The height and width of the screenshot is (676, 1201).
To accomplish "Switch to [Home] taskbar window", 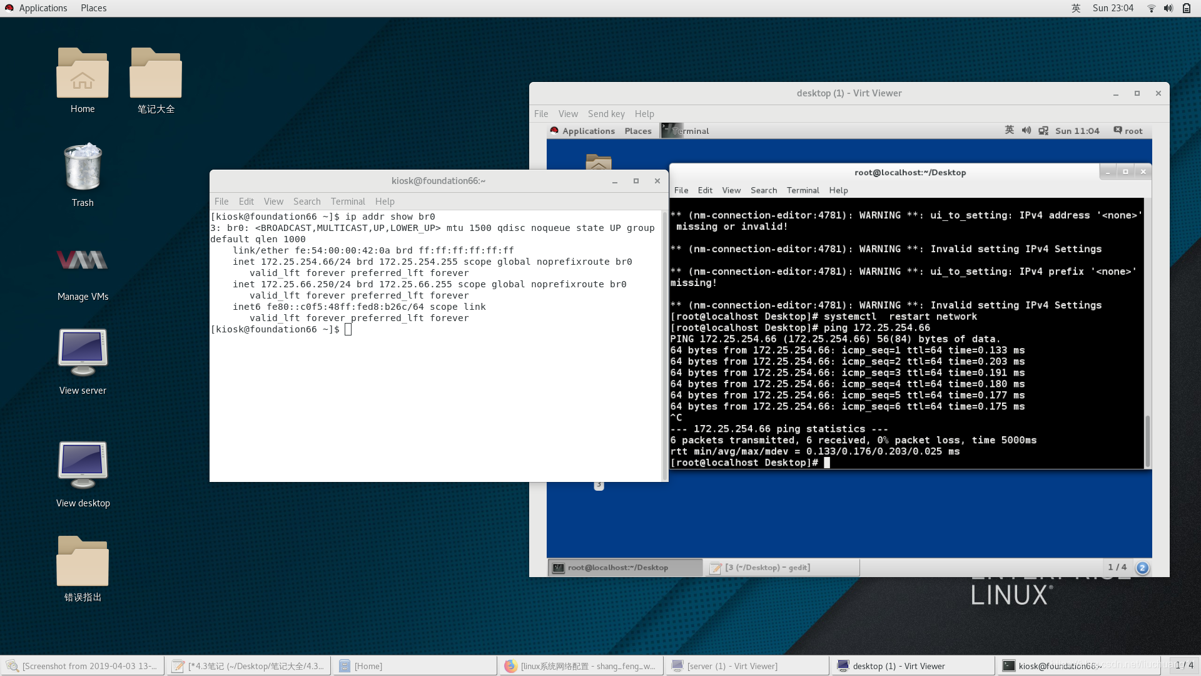I will tap(415, 666).
